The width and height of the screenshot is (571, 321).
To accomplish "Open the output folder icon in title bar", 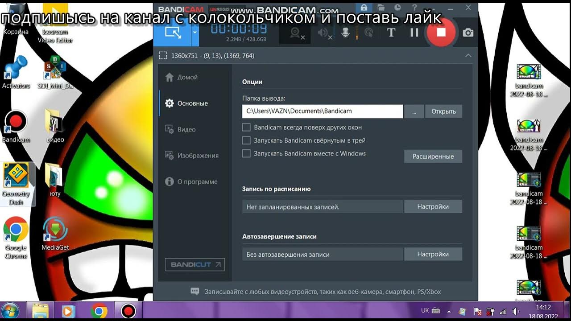I will click(x=381, y=8).
